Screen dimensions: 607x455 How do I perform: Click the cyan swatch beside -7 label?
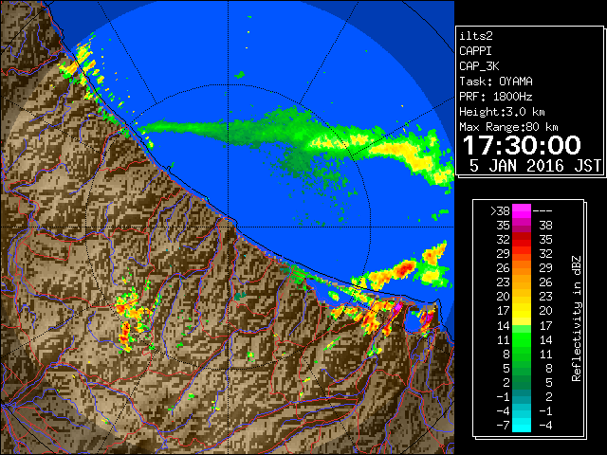(522, 426)
